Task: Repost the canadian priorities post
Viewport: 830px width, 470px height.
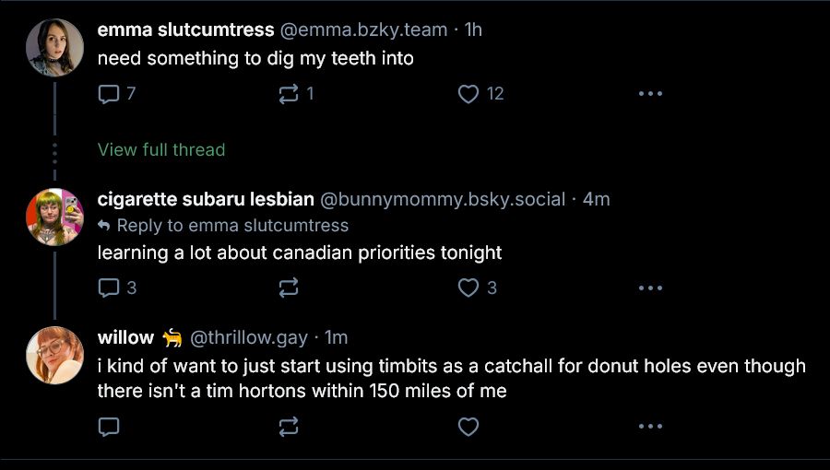Action: [289, 288]
